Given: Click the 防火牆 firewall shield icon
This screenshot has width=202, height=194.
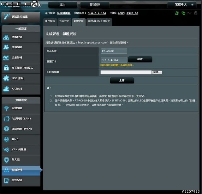Looking at the screenshot, I should [x=6, y=160].
